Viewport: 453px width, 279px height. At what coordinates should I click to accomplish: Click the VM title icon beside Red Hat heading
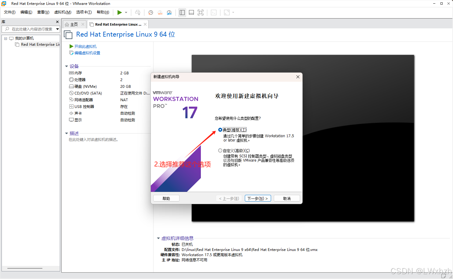point(68,35)
